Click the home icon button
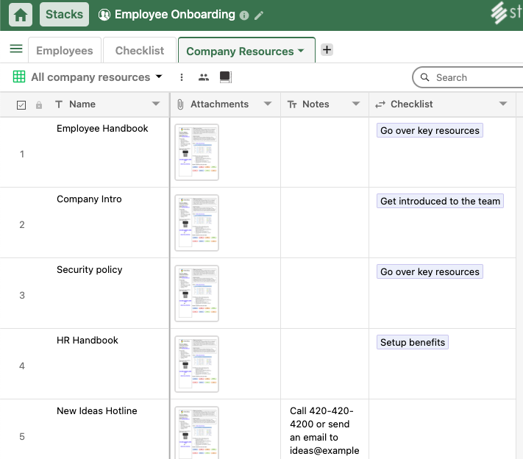 [x=21, y=15]
